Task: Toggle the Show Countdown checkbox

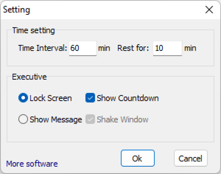Action: pos(90,98)
